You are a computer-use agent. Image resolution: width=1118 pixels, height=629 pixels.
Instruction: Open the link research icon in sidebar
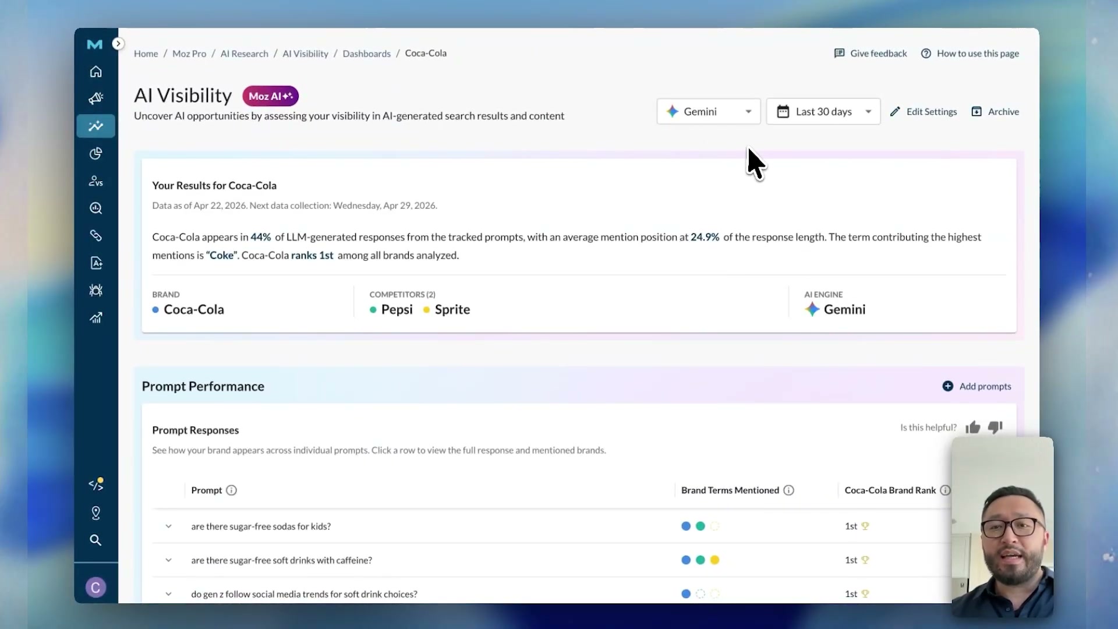click(x=96, y=235)
